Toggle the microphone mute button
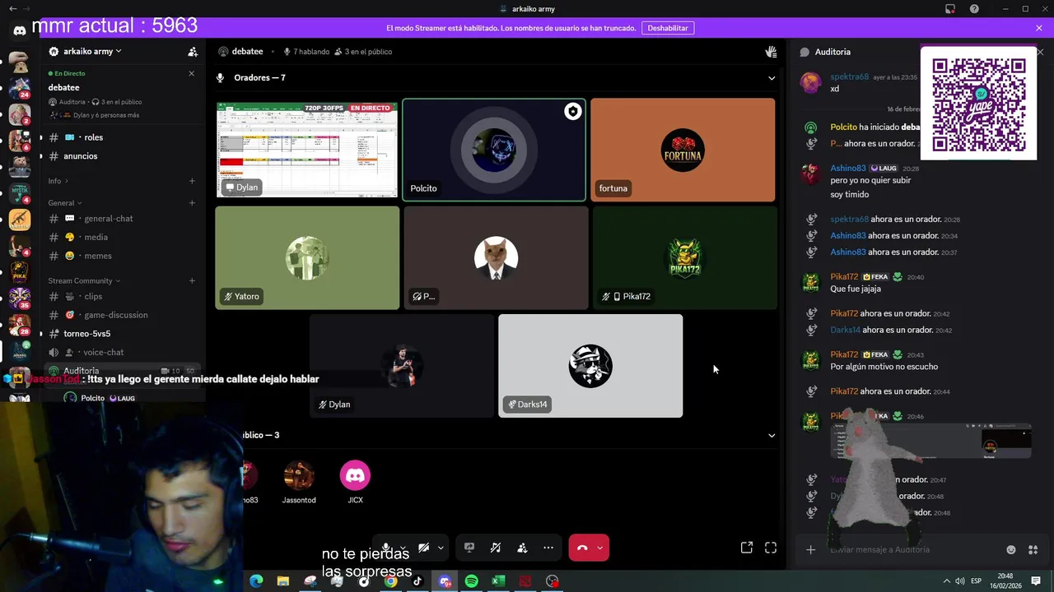Screen dimensions: 1054x592 [x=385, y=548]
